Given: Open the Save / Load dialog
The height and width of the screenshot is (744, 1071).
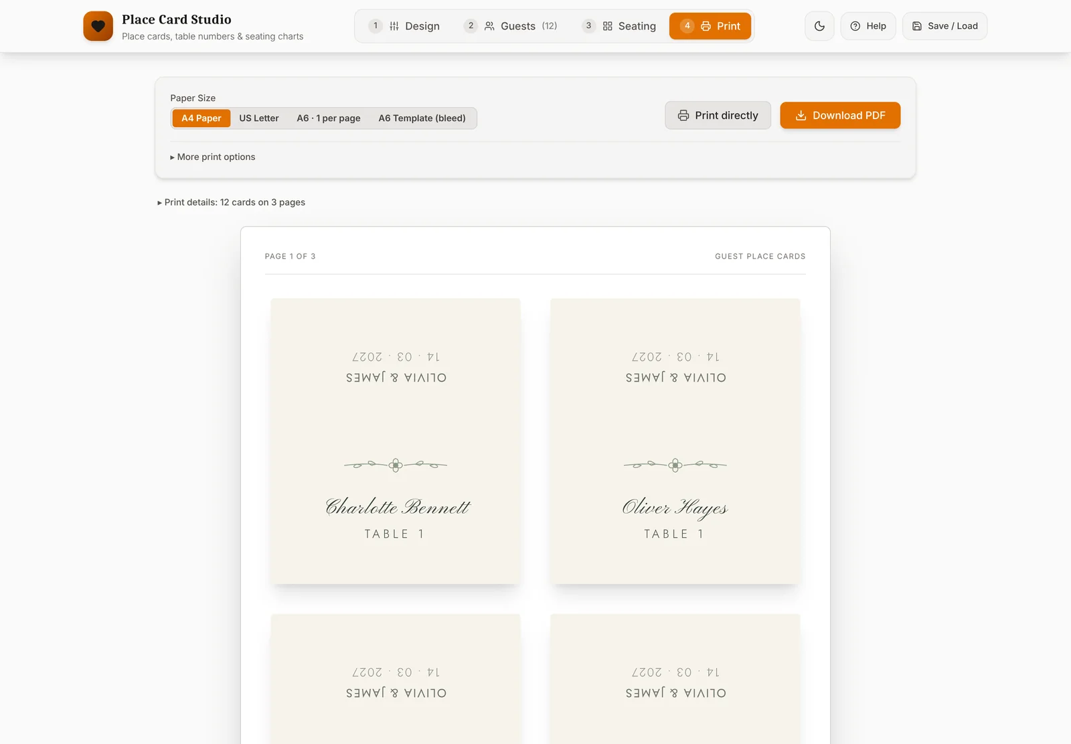Looking at the screenshot, I should (x=944, y=26).
